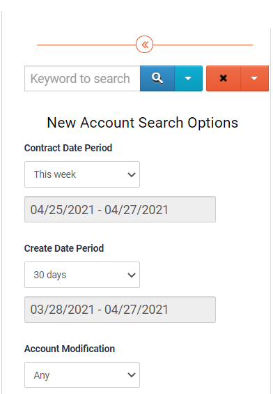This screenshot has width=273, height=394.
Task: Open the Account Modification dropdown
Action: click(x=82, y=375)
